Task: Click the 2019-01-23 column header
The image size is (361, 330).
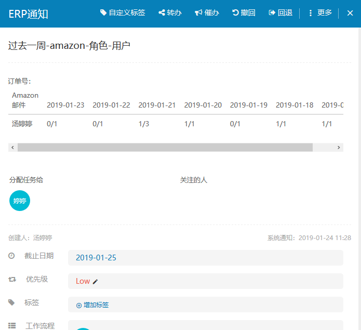Action: tap(65, 105)
